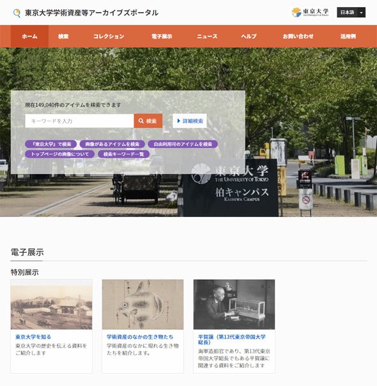Click トップページの画像について tag
The width and height of the screenshot is (377, 386).
tap(59, 154)
